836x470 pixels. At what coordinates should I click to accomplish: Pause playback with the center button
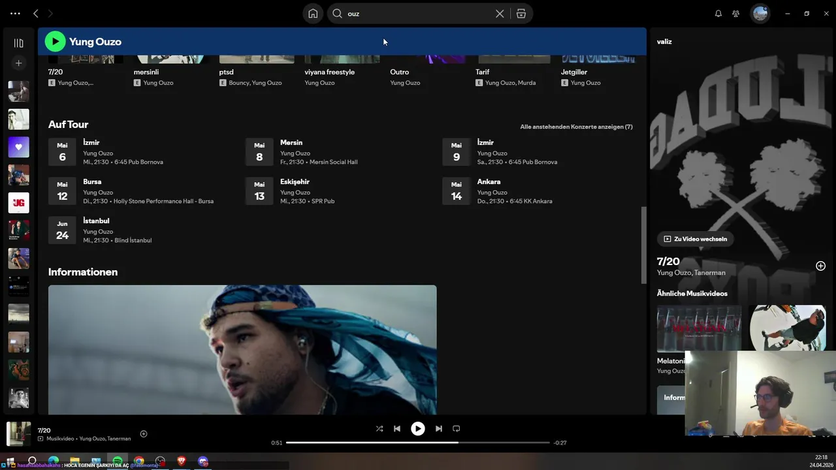click(418, 429)
